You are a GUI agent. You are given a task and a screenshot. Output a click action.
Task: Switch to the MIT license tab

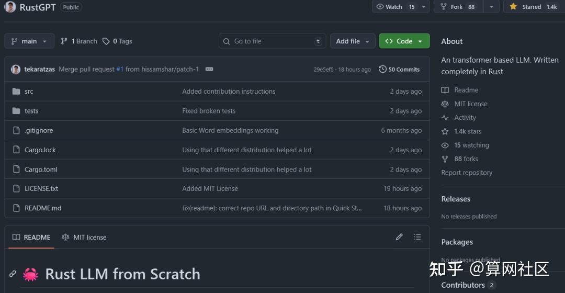(x=84, y=238)
